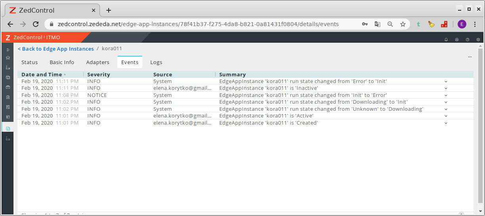Open the Adapters tab
The width and height of the screenshot is (485, 216).
[x=98, y=62]
